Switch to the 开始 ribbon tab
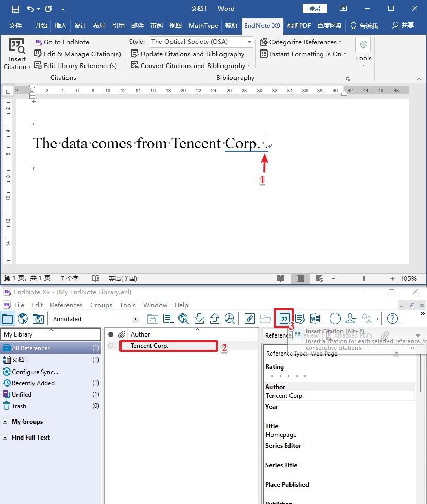The image size is (427, 504). 41,26
